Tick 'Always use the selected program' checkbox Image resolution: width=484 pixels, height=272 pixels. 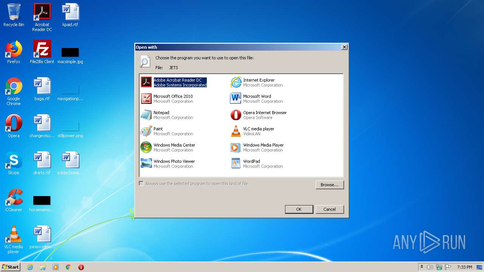pyautogui.click(x=141, y=184)
